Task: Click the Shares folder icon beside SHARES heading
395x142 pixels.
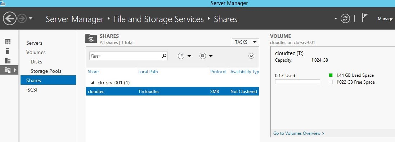Action: coord(91,39)
